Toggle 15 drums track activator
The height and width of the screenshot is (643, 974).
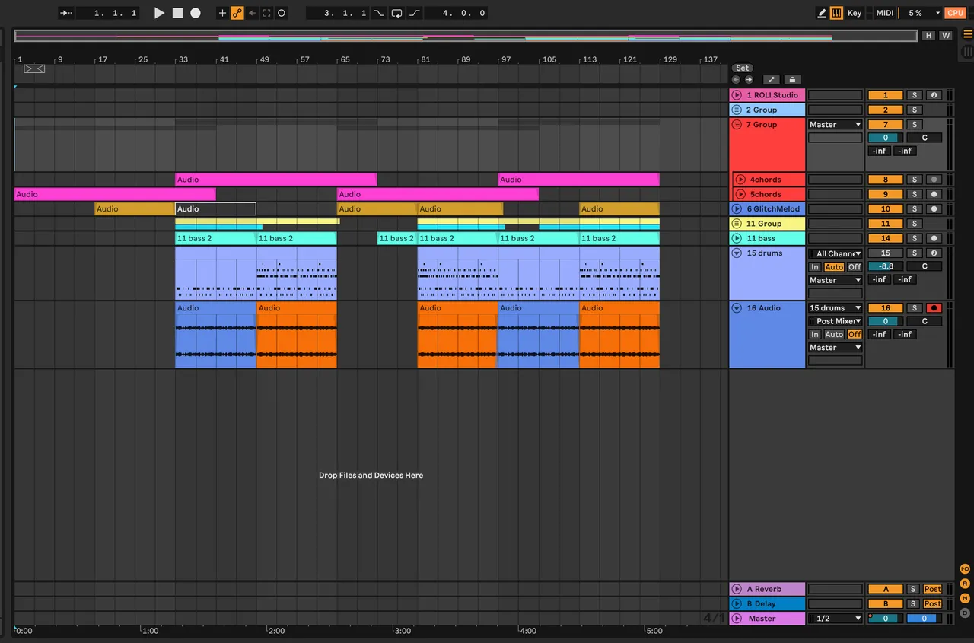(x=886, y=253)
